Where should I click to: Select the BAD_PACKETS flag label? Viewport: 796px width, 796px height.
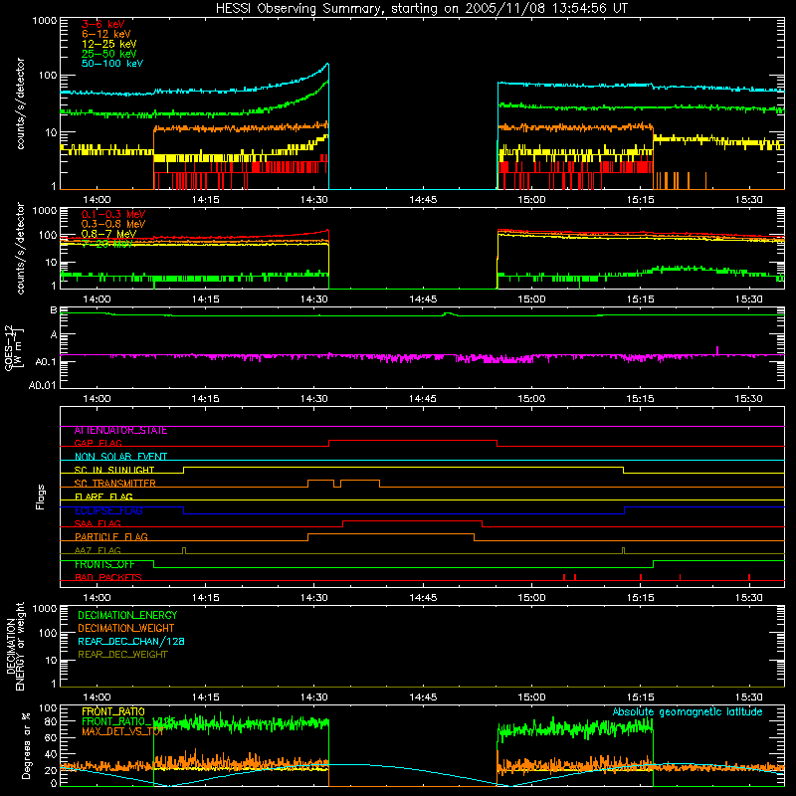pyautogui.click(x=108, y=578)
